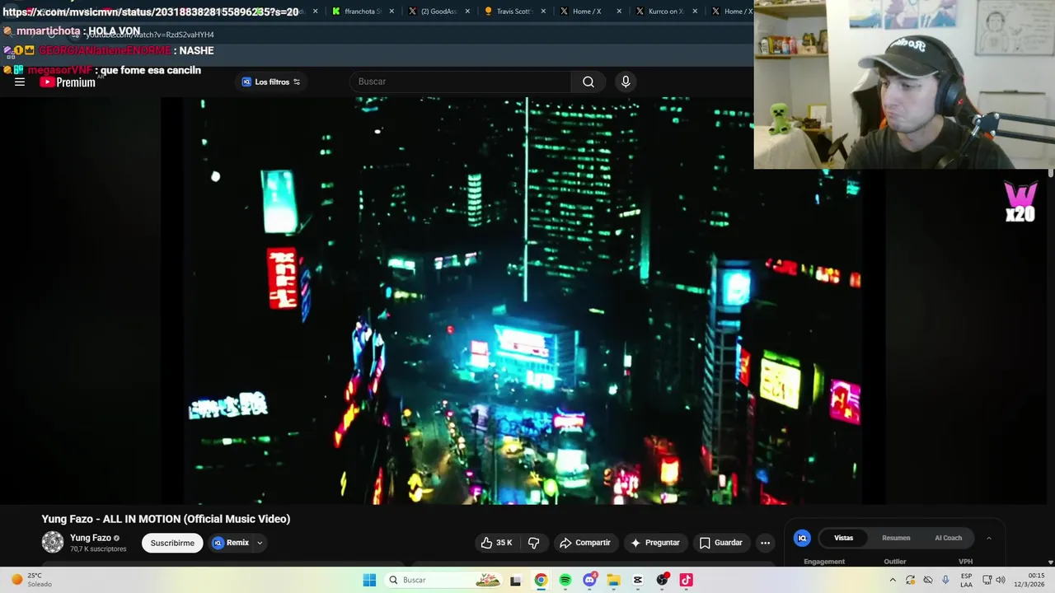Open the volume speaker tray icon
This screenshot has width=1055, height=593.
pyautogui.click(x=1001, y=580)
